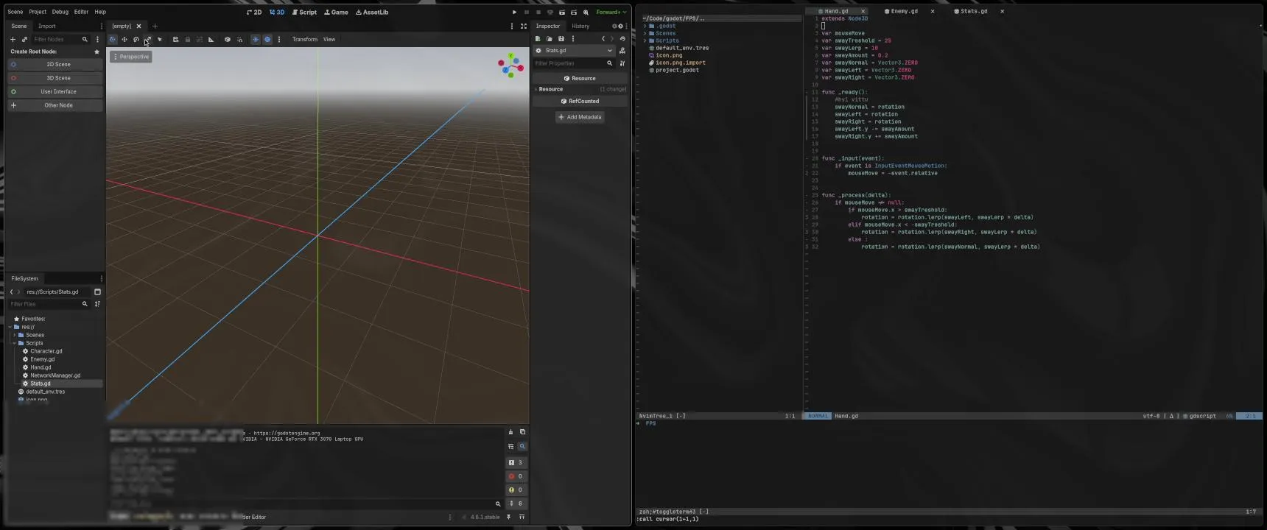Viewport: 1267px width, 530px height.
Task: Open the Help menu
Action: [x=100, y=12]
